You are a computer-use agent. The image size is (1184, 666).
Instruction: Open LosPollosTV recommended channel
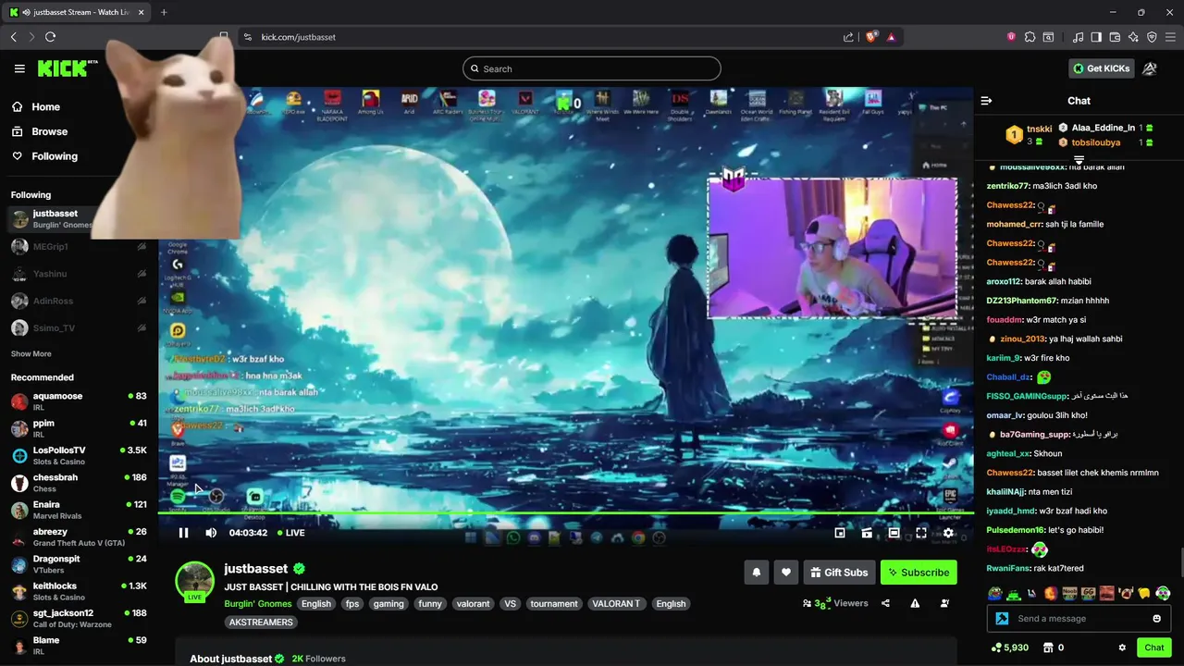(79, 455)
